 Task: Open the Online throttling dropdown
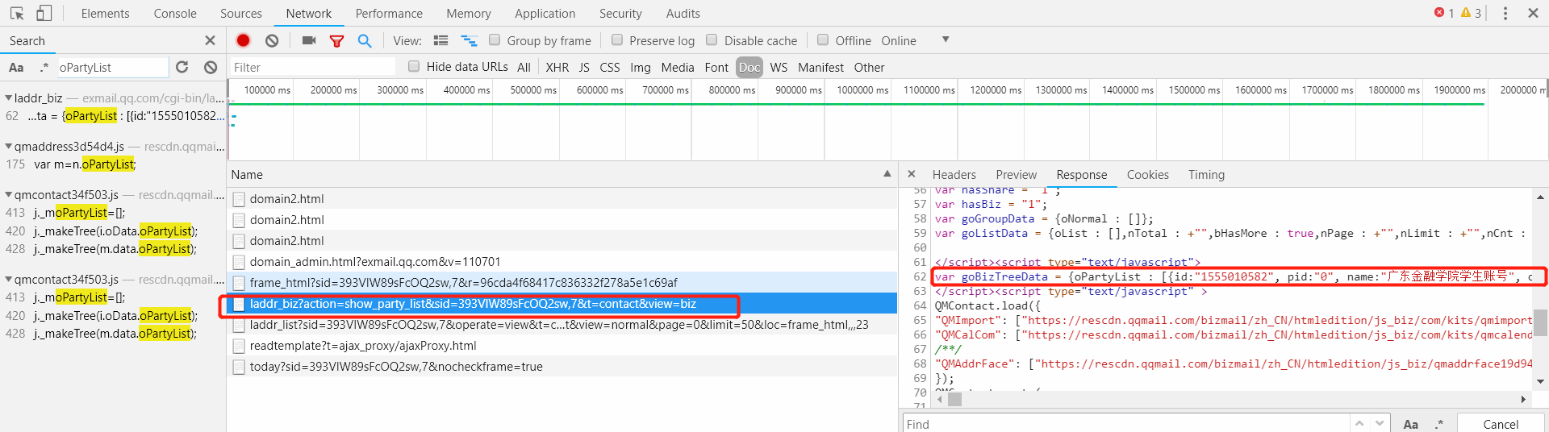pos(945,40)
